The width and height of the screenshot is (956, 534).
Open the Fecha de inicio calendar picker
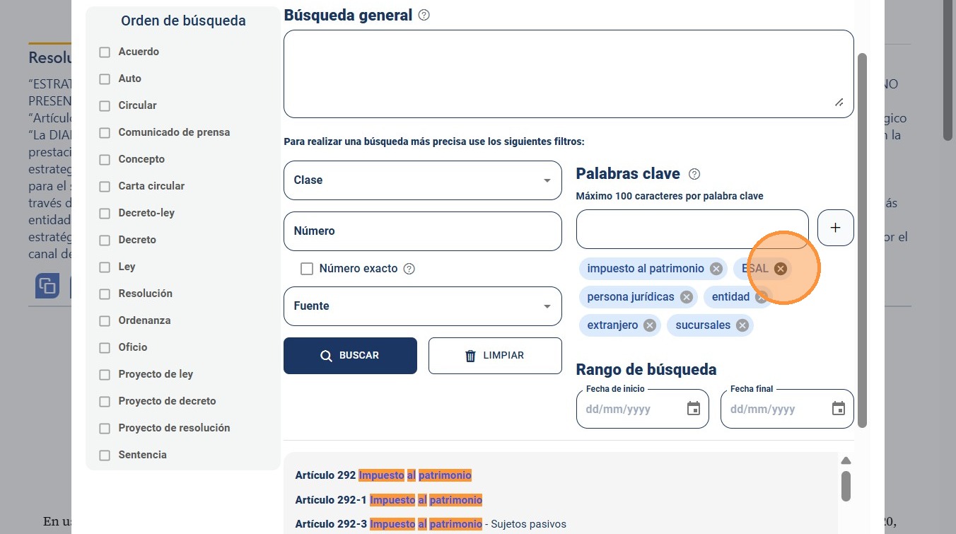tap(694, 409)
